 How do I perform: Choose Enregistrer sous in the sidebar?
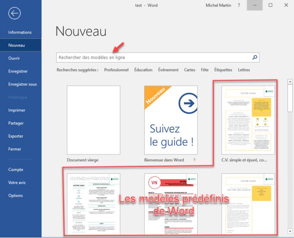[22, 85]
